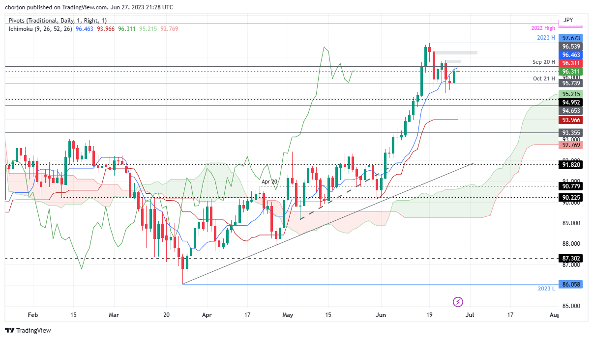This screenshot has height=339, width=593.
Task: Click the Apr 20 annotation text
Action: (x=269, y=181)
